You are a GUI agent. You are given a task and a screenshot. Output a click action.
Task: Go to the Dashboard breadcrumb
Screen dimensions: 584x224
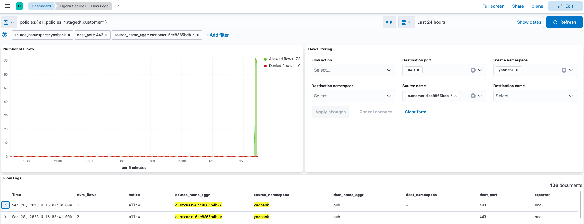(x=41, y=6)
